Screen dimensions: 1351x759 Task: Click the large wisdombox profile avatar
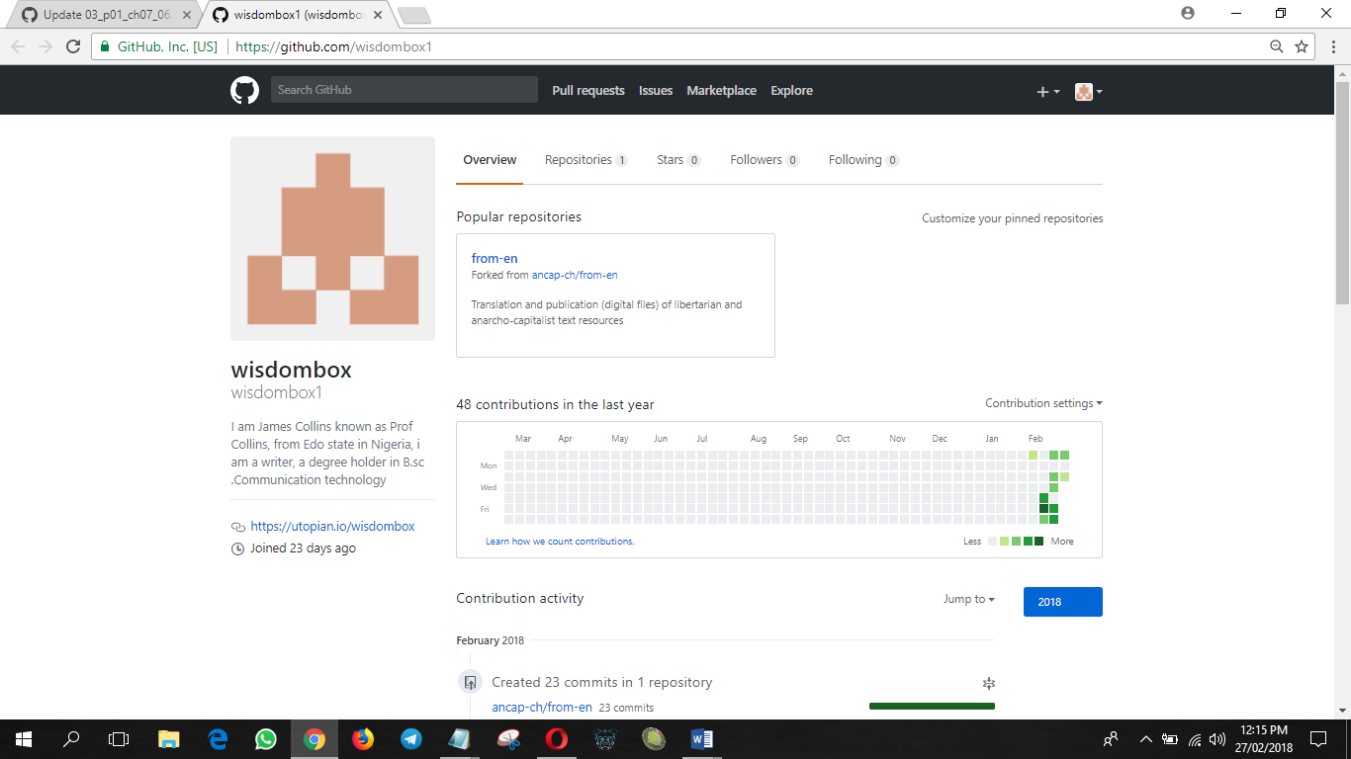point(332,238)
